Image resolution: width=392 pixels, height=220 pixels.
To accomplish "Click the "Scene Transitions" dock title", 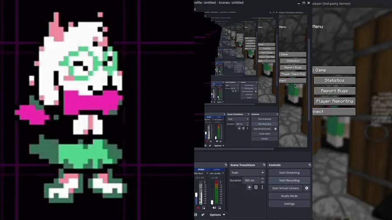I will (243, 165).
